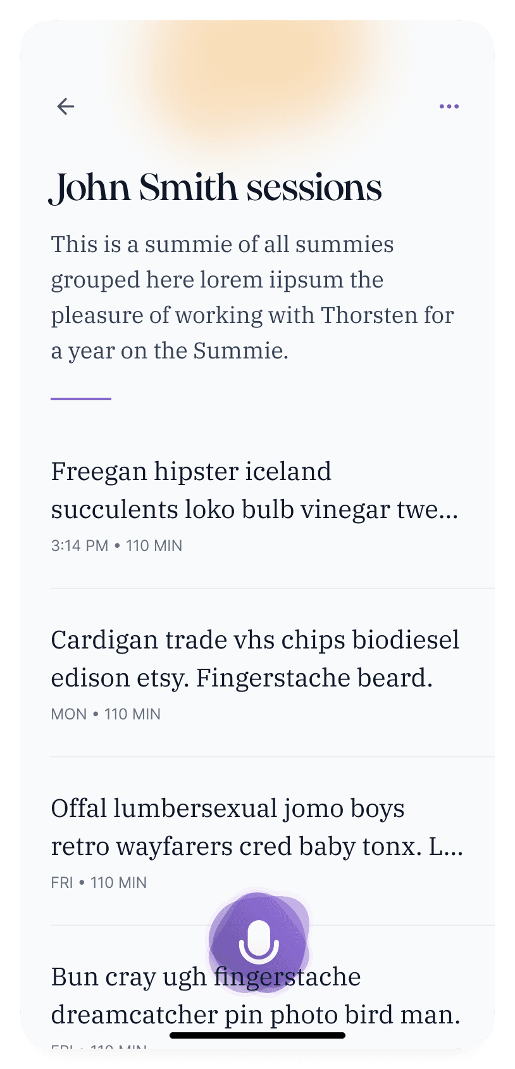Tap the home indicator bar
Screen dimensions: 515x1069
[x=257, y=1035]
